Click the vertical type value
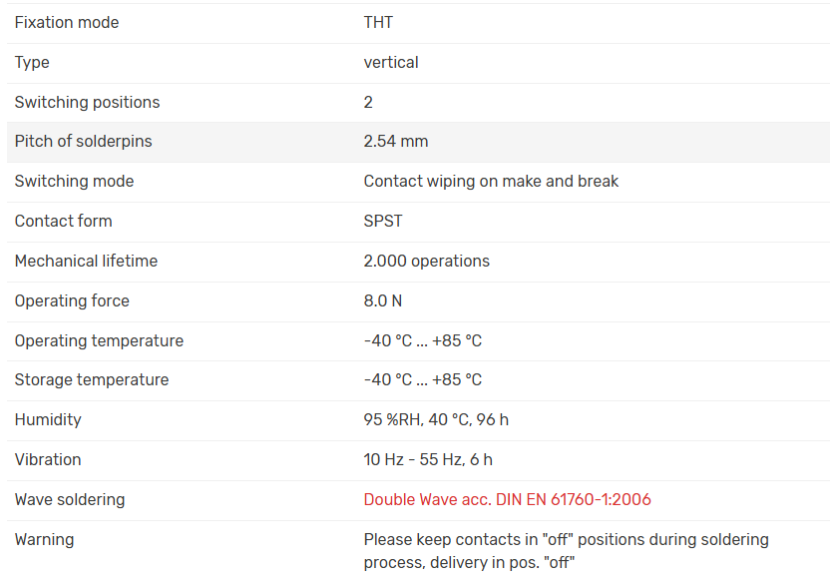This screenshot has width=834, height=583. 391,63
